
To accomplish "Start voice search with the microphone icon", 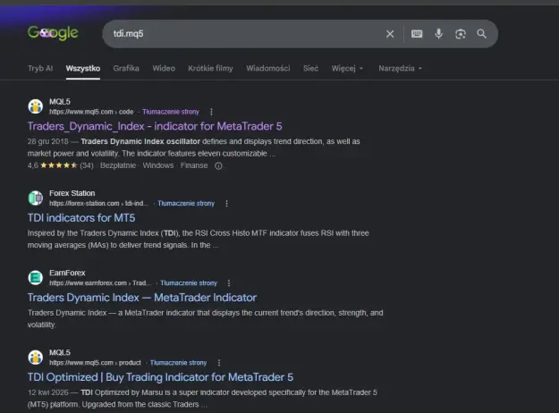I will pyautogui.click(x=439, y=34).
